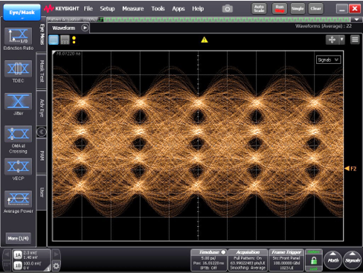Open the yellow warning triangle notification
This screenshot has height=273, width=363.
(205, 39)
